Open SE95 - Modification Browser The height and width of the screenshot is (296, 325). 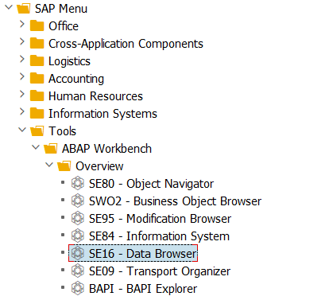[160, 219]
